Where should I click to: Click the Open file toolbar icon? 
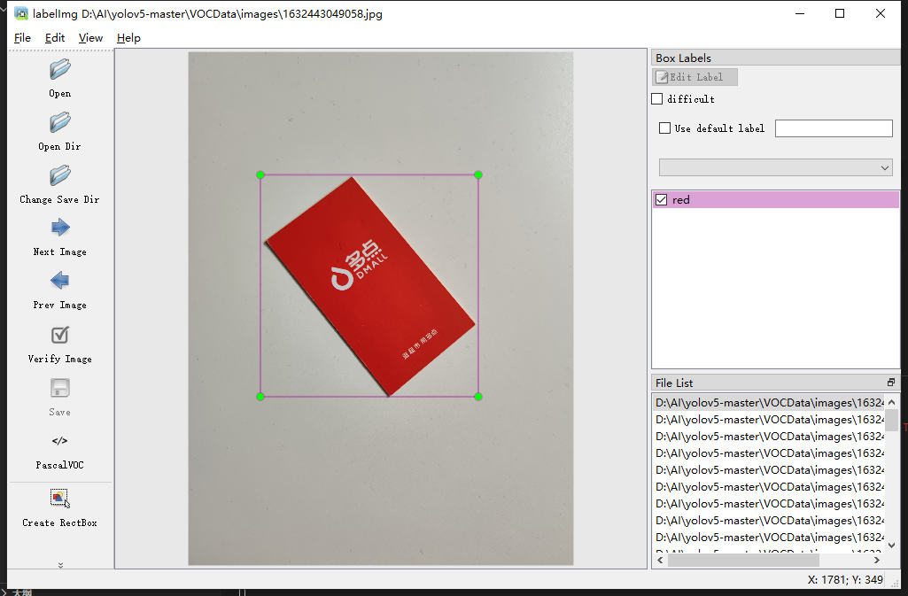click(59, 69)
